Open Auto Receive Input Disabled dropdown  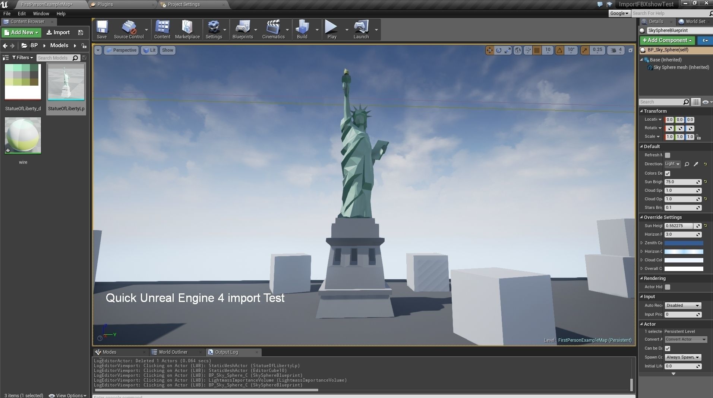[x=683, y=306]
